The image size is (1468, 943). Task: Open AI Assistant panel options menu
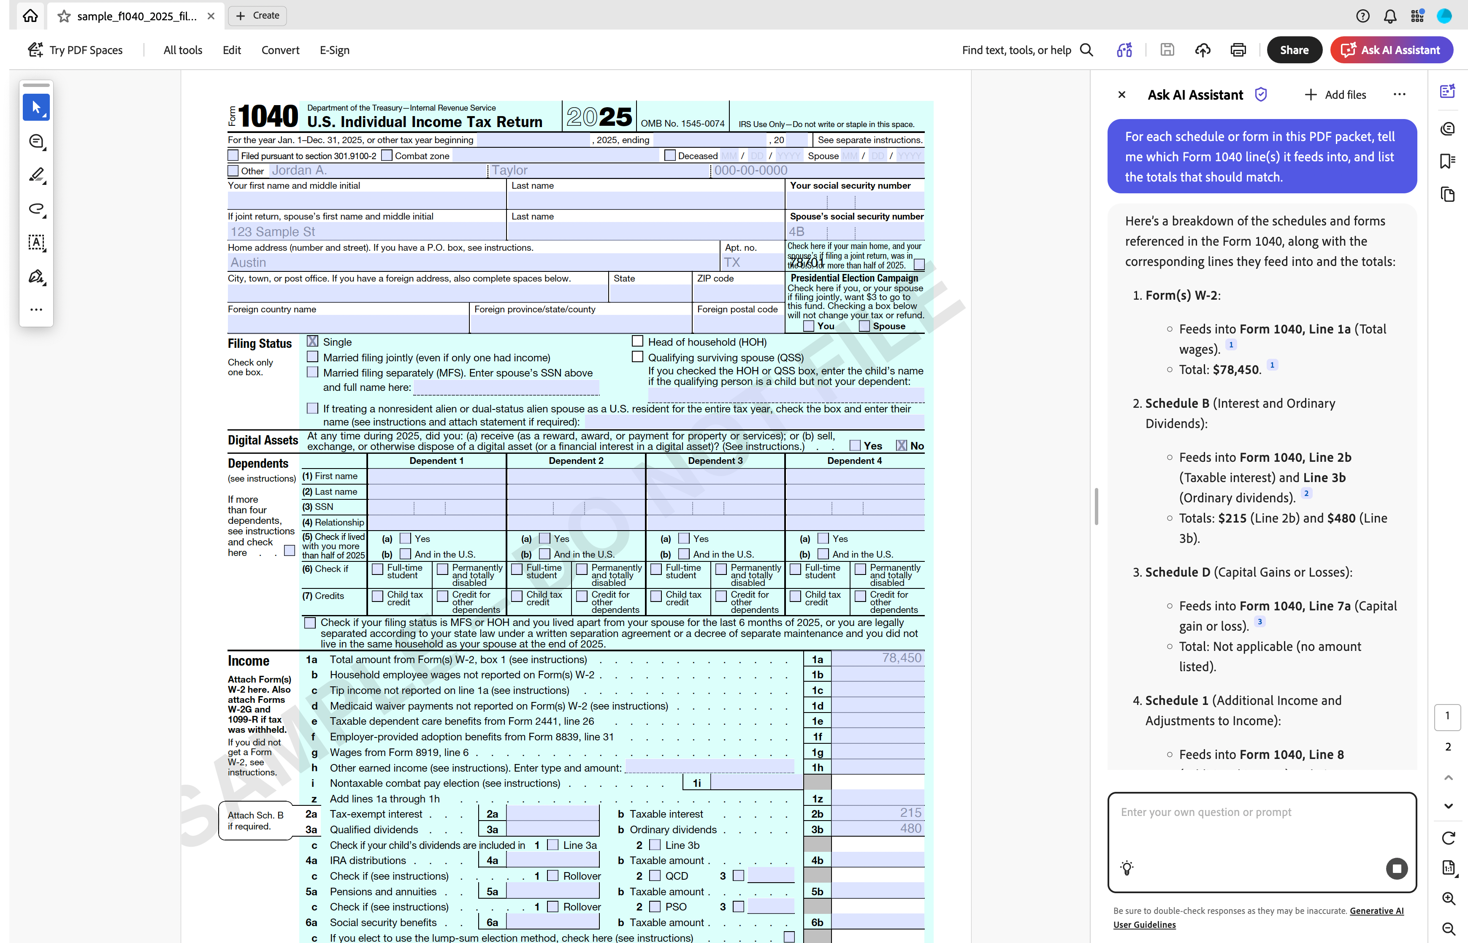tap(1400, 94)
